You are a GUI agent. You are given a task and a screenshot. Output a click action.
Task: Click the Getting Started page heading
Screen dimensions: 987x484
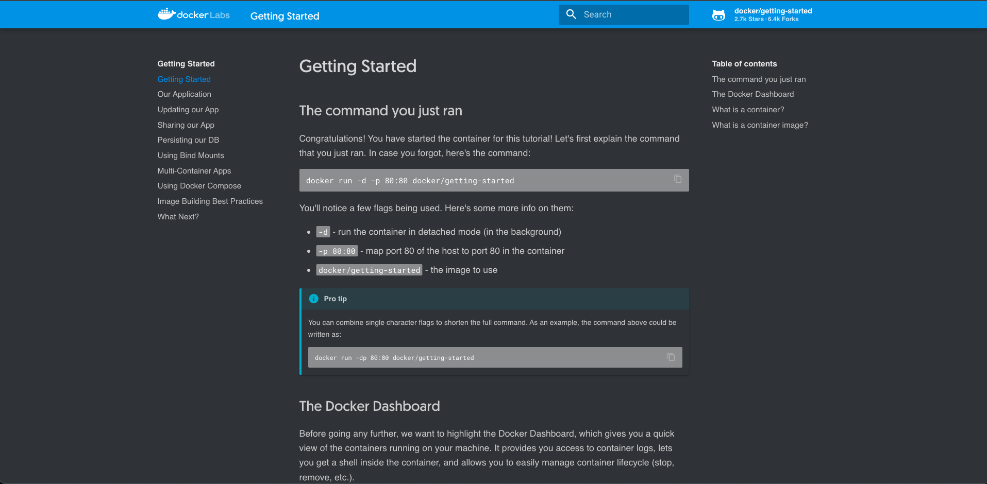pyautogui.click(x=358, y=66)
